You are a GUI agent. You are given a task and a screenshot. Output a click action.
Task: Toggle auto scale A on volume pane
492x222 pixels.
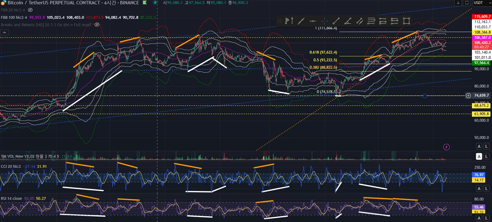tap(479, 156)
